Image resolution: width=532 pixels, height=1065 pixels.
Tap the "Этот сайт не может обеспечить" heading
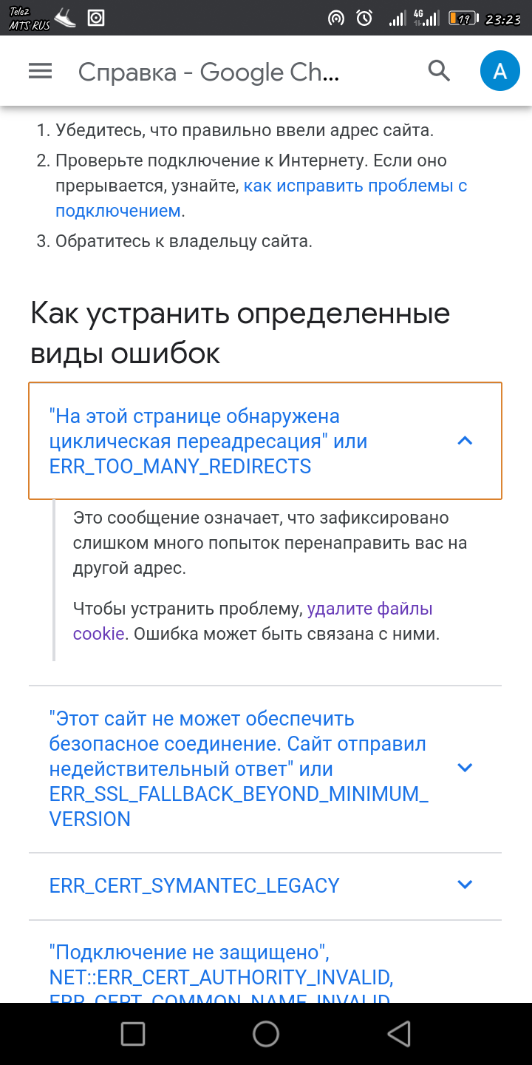coord(202,719)
